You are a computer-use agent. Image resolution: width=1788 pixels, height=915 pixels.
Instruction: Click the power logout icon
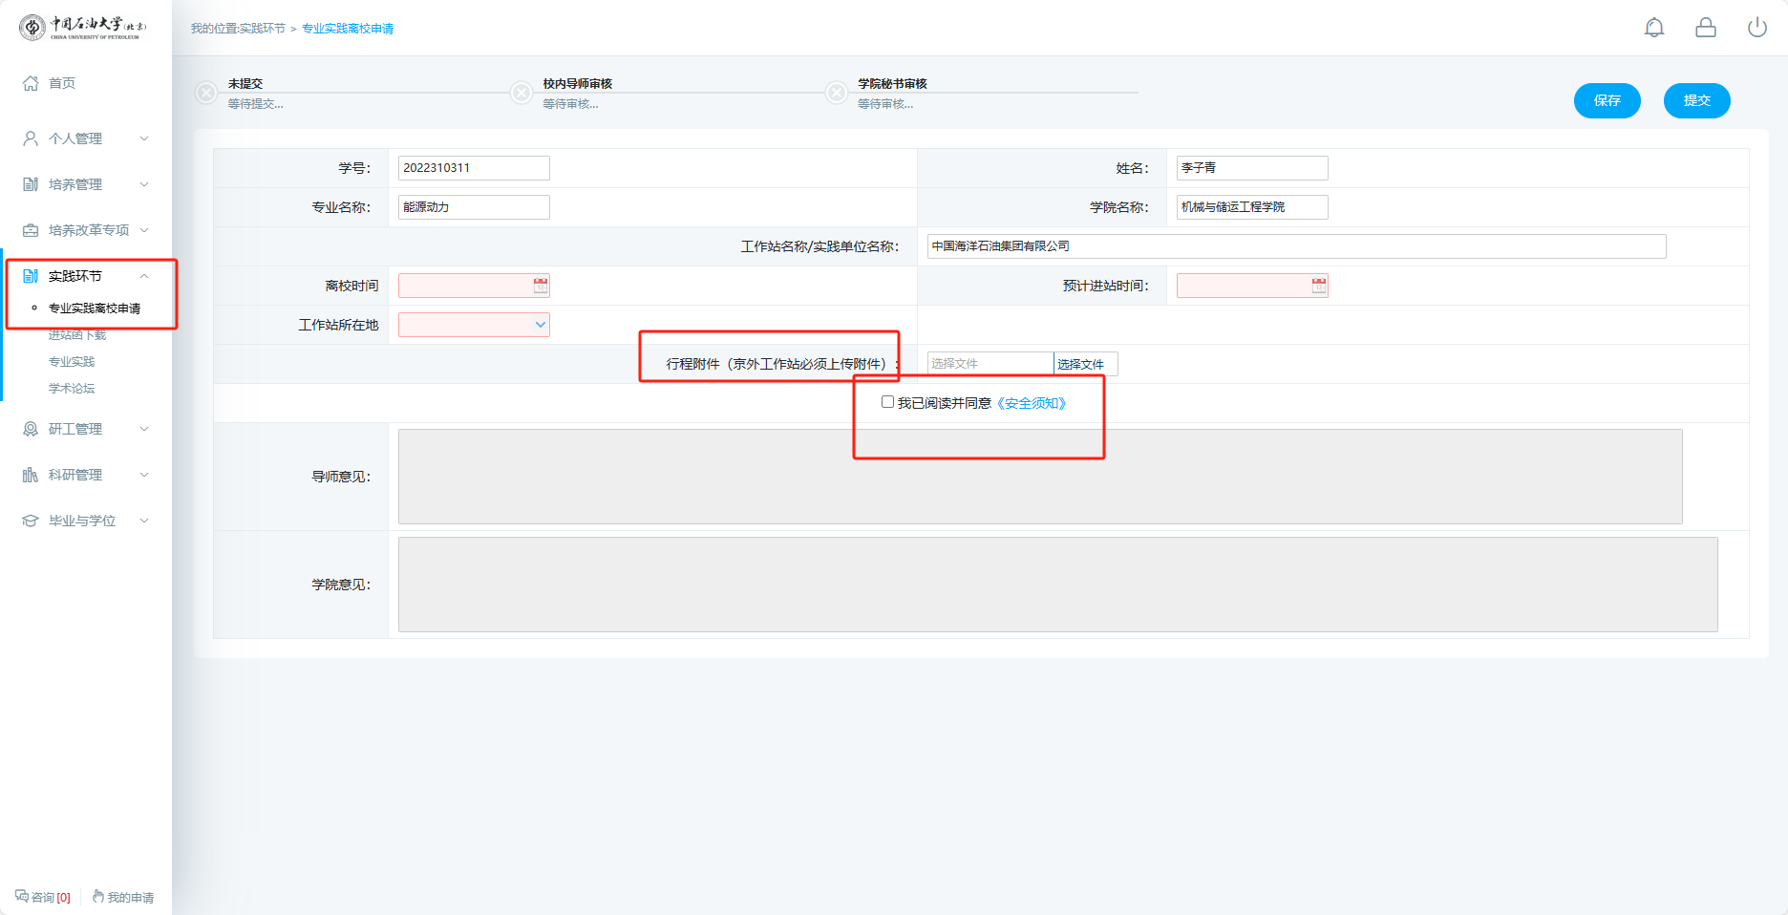pyautogui.click(x=1757, y=28)
